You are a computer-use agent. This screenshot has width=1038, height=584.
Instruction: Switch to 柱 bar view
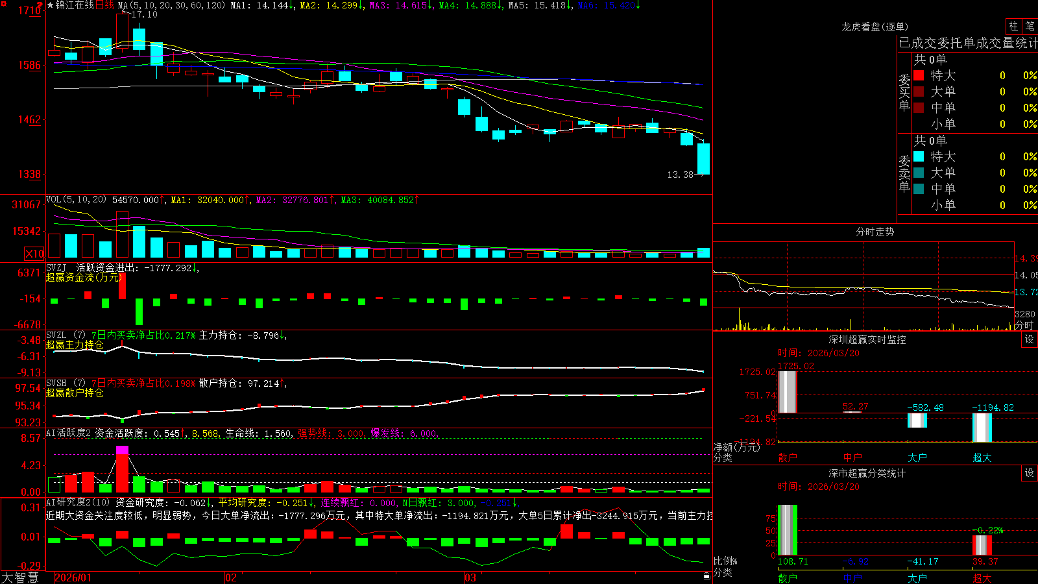pos(1013,26)
